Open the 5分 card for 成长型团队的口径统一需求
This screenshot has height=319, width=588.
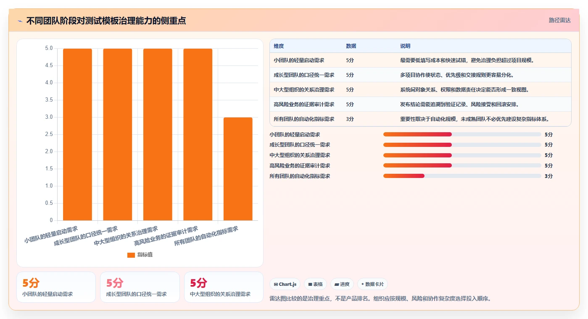(140, 287)
